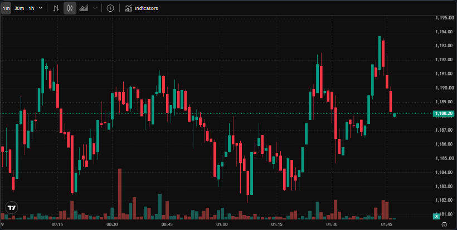Select the Area chart style icon
Viewport: 457px width, 230px height.
(84, 8)
